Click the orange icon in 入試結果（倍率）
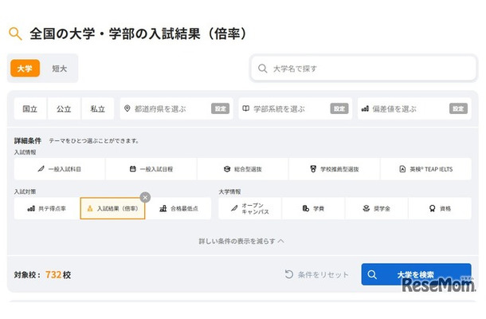Viewport: 486px width, 319px height. [90, 208]
